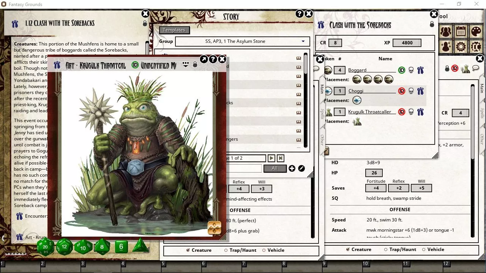Click the Krugulk Throatcaller placement token

pos(357,121)
